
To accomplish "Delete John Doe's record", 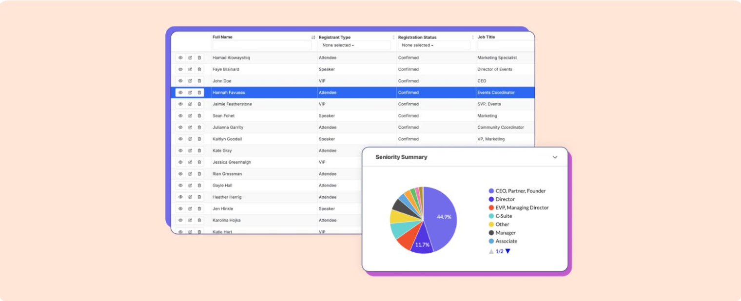I will pyautogui.click(x=199, y=81).
